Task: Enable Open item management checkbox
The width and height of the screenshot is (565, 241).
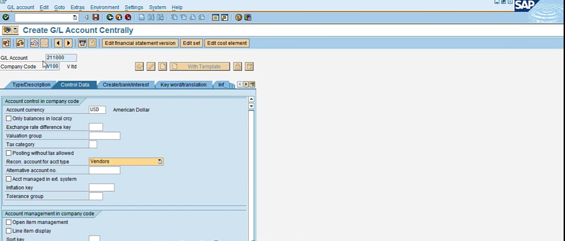Action: 9,222
